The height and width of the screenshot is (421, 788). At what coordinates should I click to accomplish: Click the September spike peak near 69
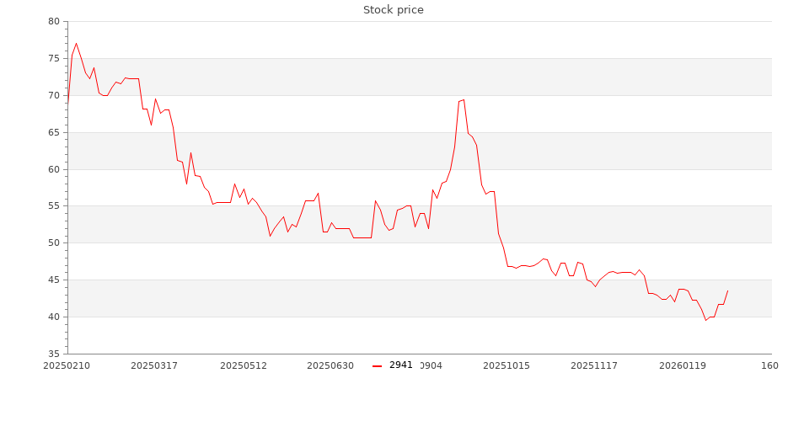pyautogui.click(x=464, y=99)
